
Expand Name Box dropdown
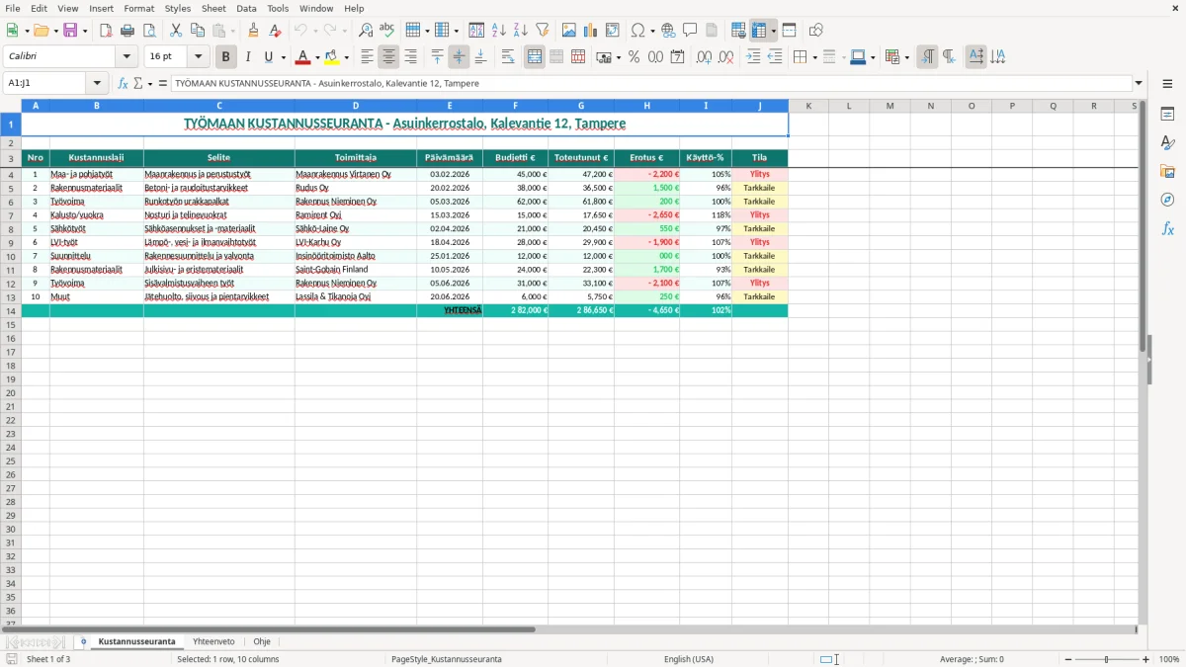(x=97, y=84)
